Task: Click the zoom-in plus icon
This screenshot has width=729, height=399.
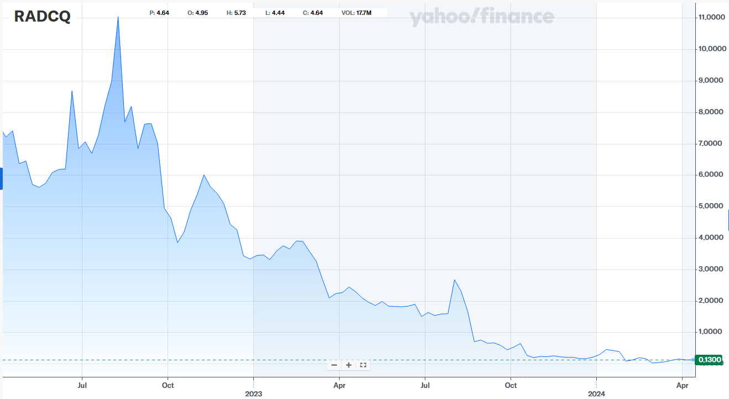Action: 348,365
